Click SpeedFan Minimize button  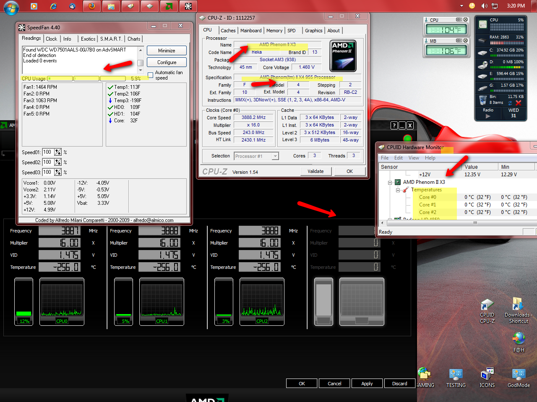(167, 51)
